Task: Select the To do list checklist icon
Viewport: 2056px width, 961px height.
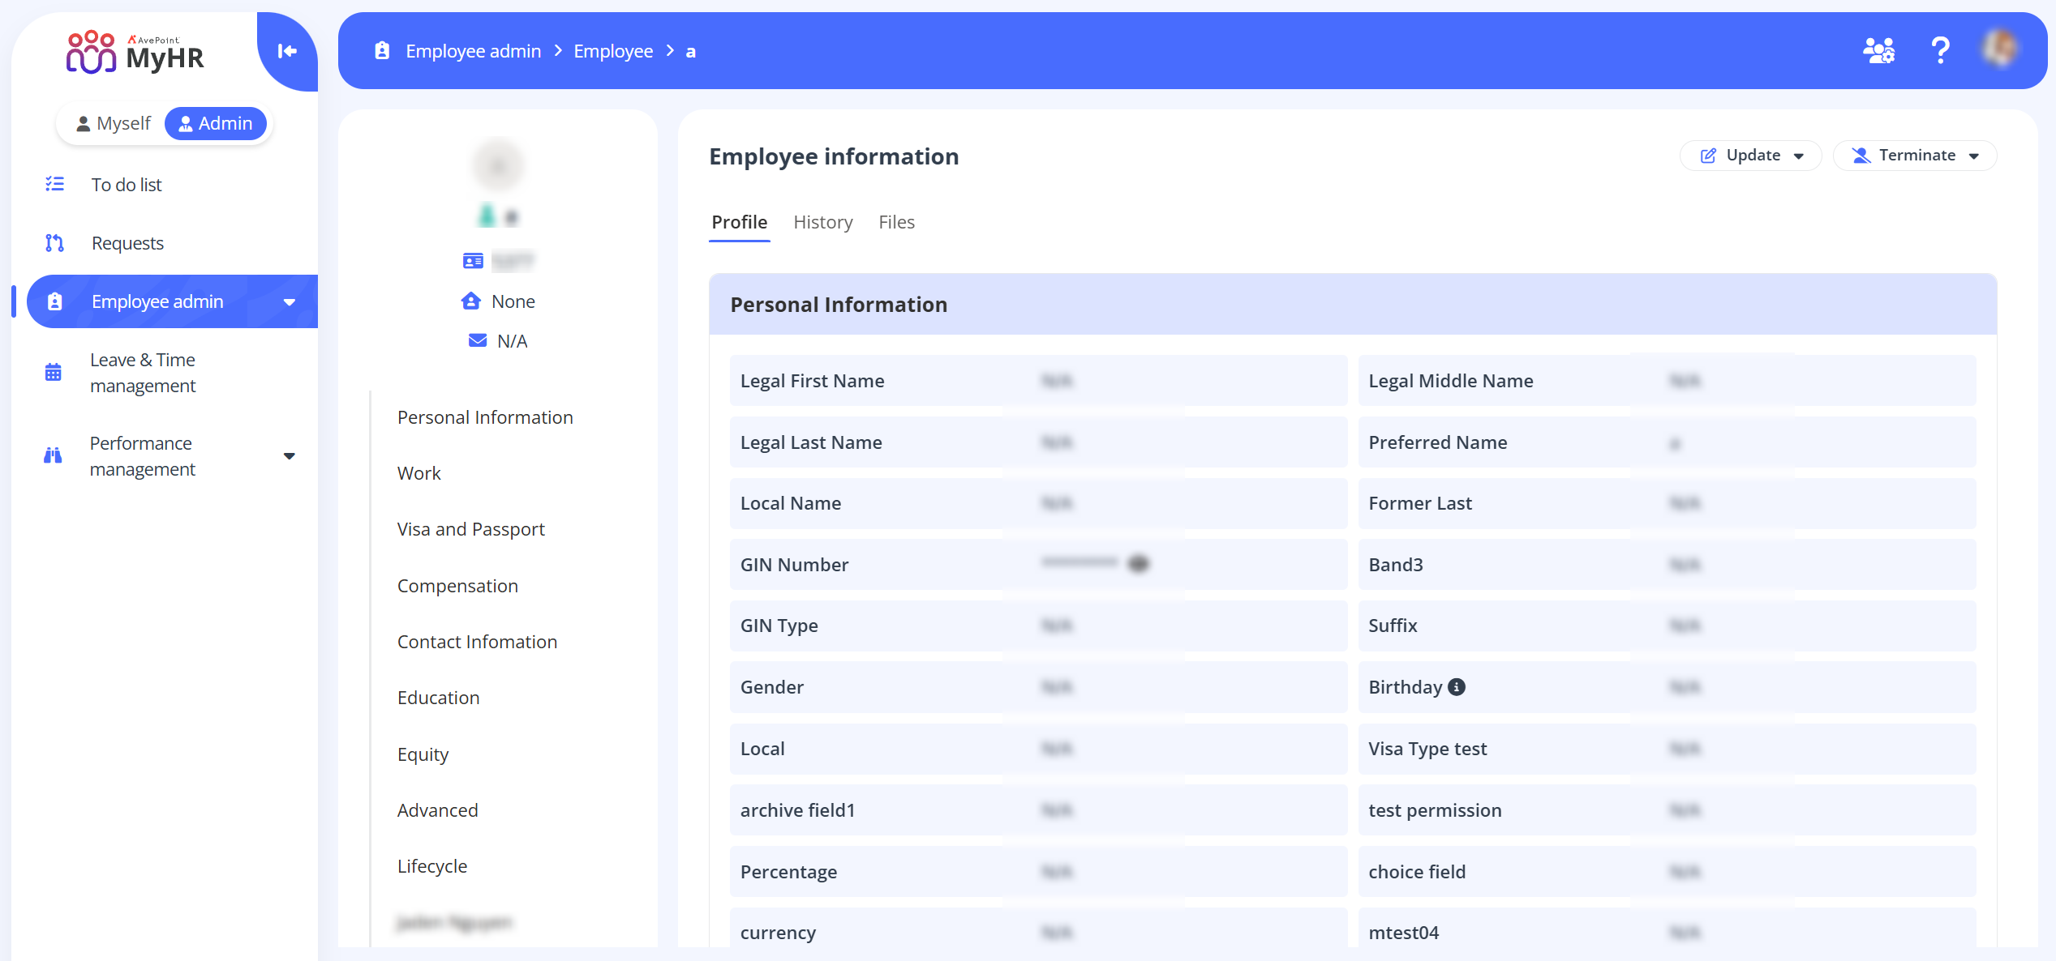Action: [x=54, y=184]
